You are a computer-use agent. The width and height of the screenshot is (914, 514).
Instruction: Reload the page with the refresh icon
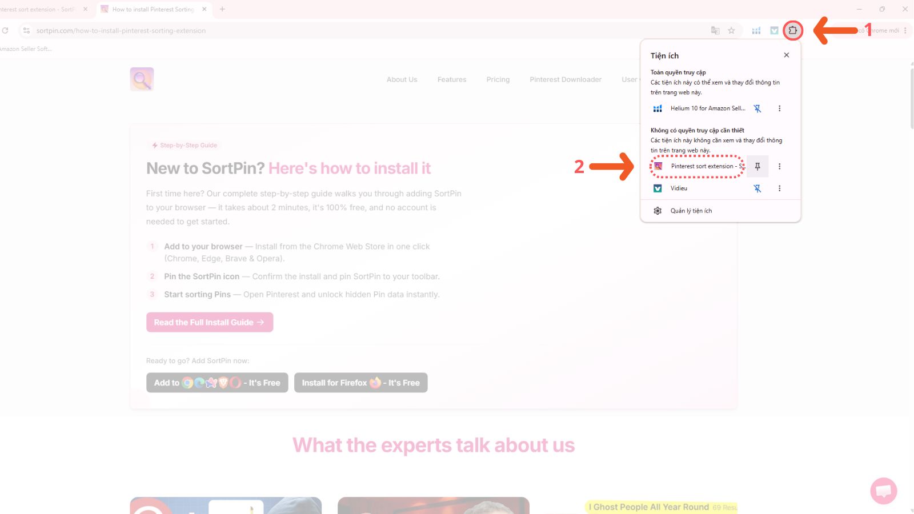(5, 31)
